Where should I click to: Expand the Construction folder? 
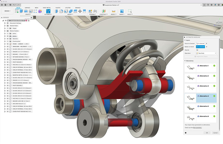click(5, 41)
